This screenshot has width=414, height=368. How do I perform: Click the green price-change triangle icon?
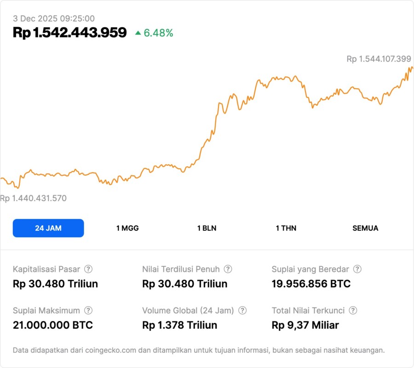coord(138,33)
